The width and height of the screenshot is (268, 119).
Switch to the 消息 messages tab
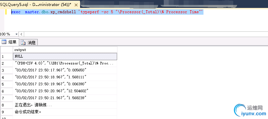[x=28, y=42]
